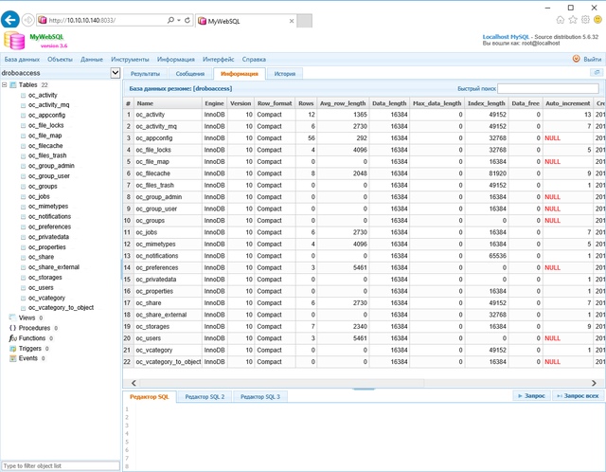This screenshot has height=472, width=606.
Task: Click the Быстрый поиск search field
Action: 548,88
